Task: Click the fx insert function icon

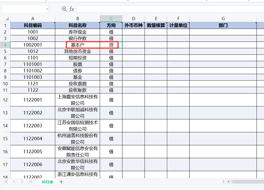Action: (72, 9)
